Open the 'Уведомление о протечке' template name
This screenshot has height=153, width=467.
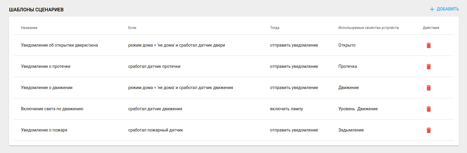46,67
